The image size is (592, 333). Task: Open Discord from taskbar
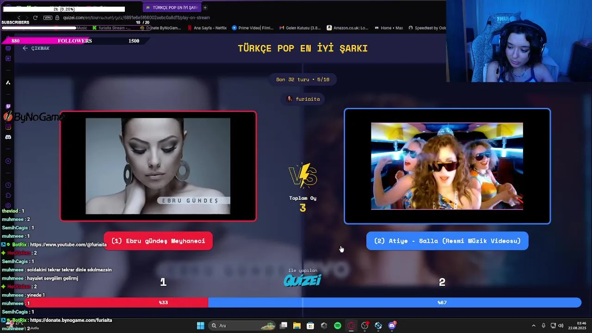pyautogui.click(x=392, y=326)
